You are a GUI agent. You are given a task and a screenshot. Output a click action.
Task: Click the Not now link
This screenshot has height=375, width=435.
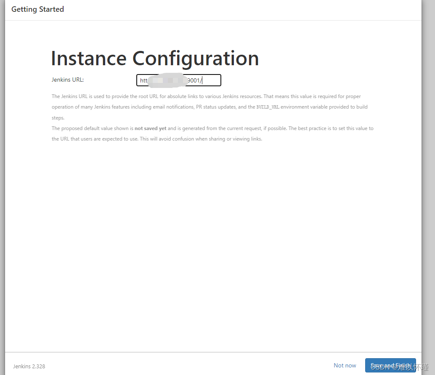(x=345, y=365)
